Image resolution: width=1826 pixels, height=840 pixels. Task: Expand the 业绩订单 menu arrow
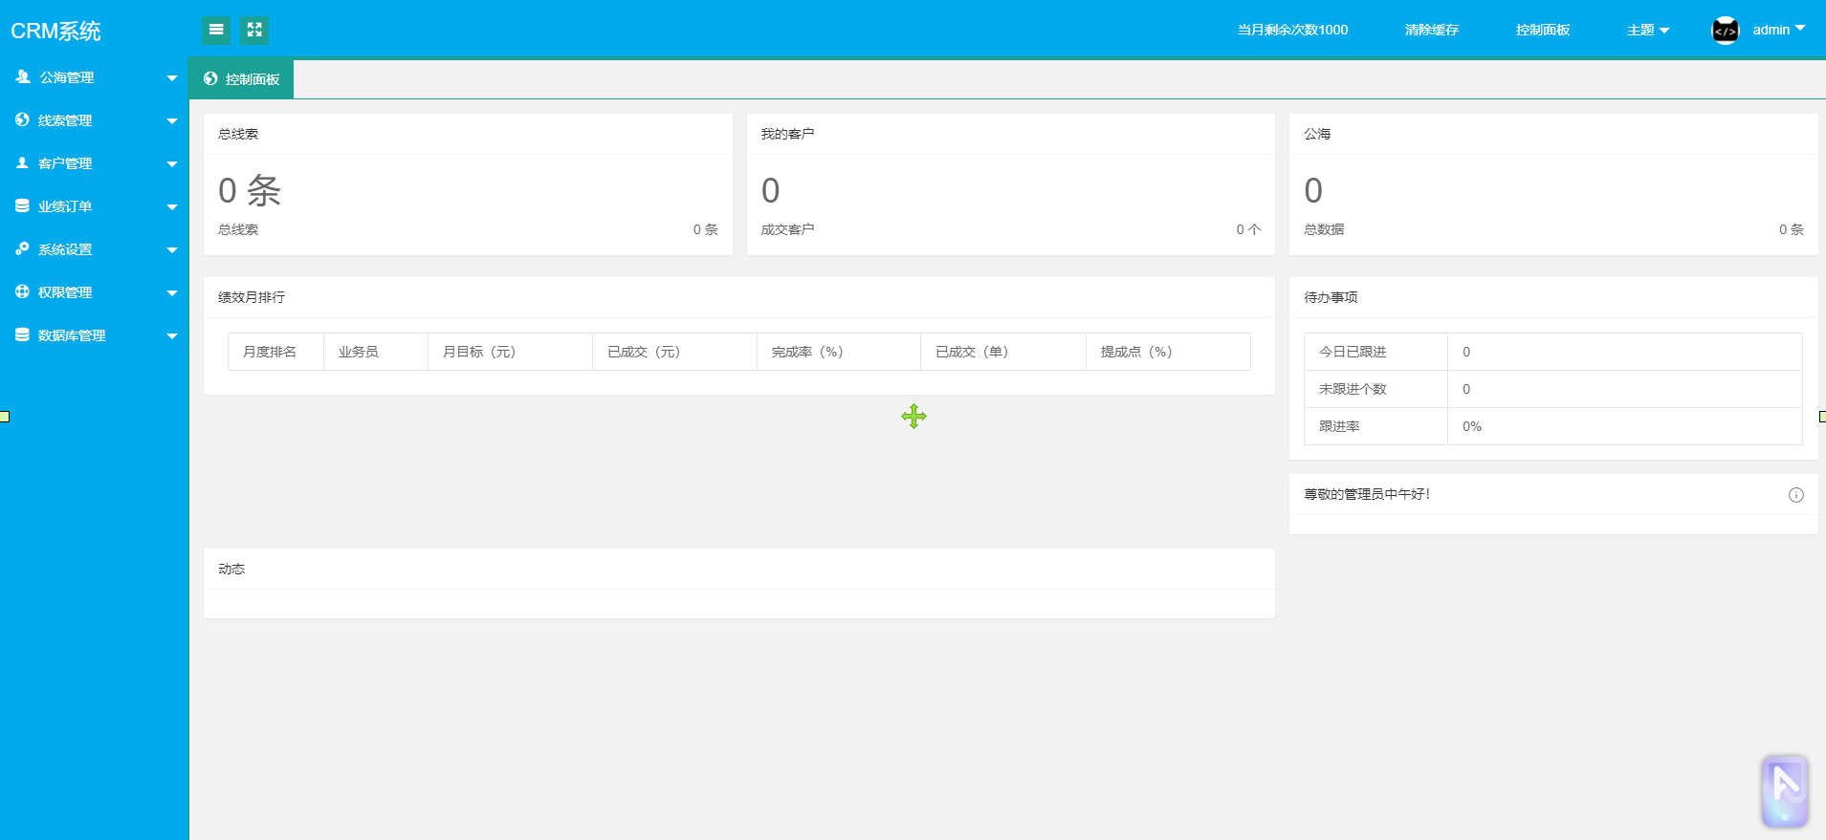tap(172, 207)
